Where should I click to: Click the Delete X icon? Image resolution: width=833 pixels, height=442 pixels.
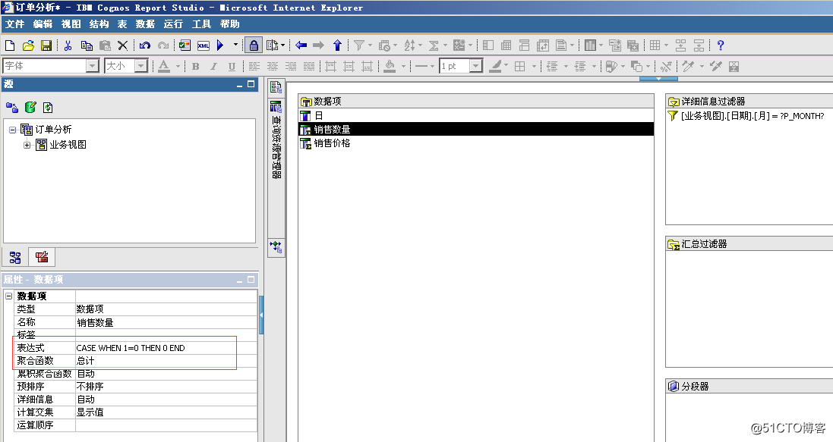click(123, 45)
